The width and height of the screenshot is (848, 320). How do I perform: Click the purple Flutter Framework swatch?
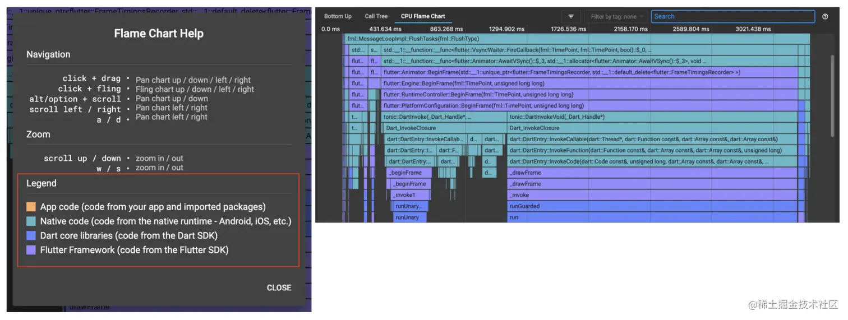pos(31,250)
